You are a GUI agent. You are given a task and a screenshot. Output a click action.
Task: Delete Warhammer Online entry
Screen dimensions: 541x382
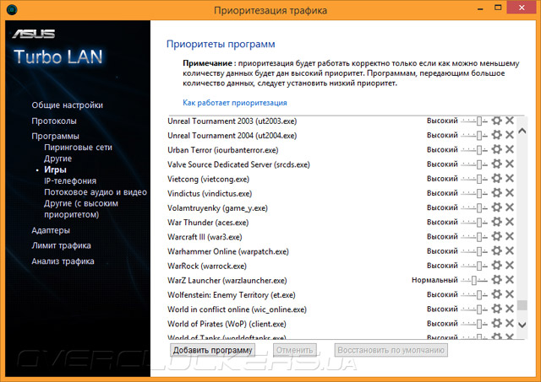pos(510,251)
